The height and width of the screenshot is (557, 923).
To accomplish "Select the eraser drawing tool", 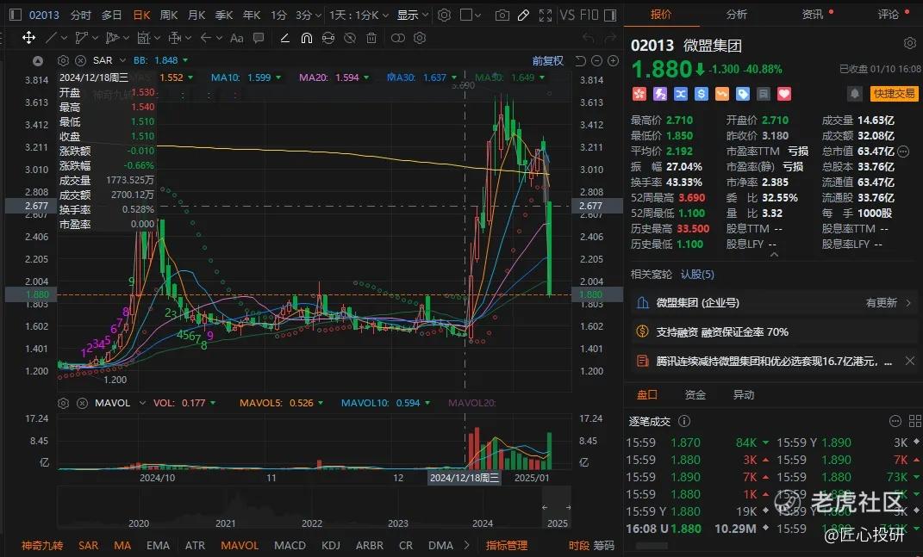I will tap(285, 38).
